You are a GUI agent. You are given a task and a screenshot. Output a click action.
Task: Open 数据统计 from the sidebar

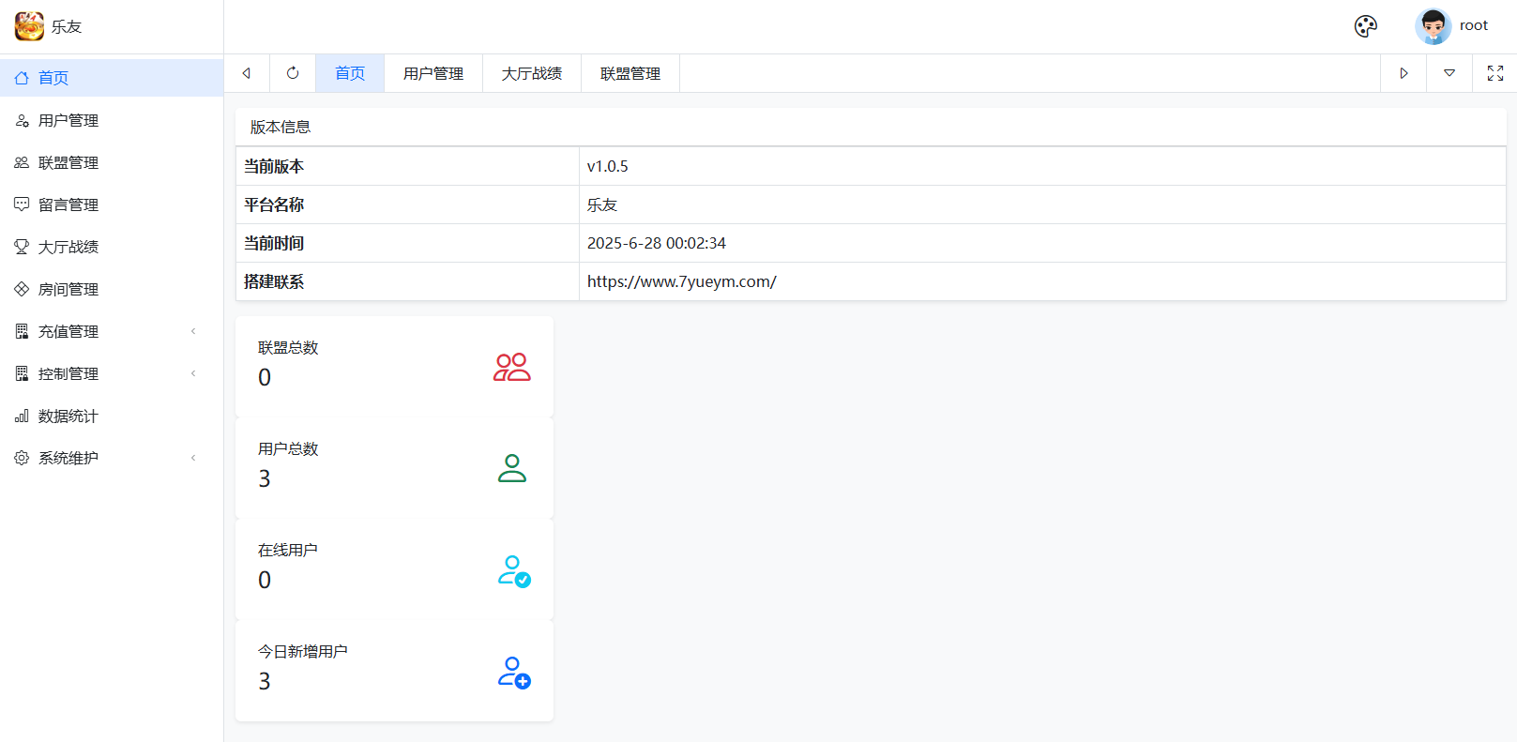coord(68,416)
